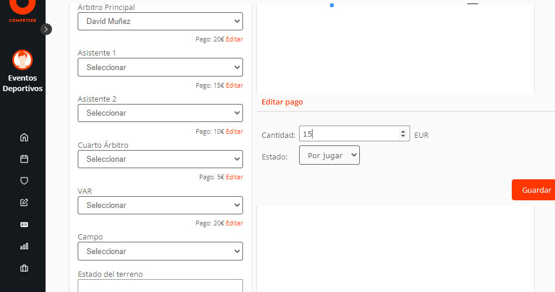
Task: Open the home icon in sidebar
Action: [24, 138]
